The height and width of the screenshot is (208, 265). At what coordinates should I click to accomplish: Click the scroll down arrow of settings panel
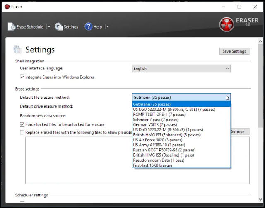(260, 199)
